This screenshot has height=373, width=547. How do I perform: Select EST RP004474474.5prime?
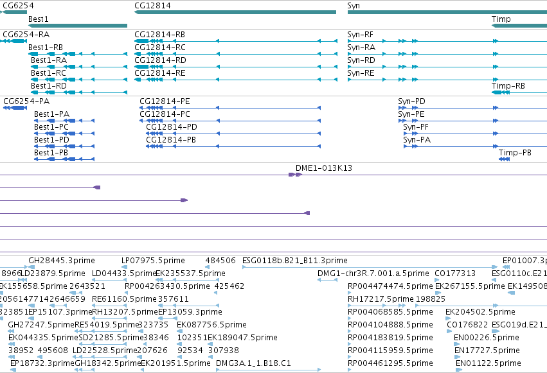click(390, 286)
